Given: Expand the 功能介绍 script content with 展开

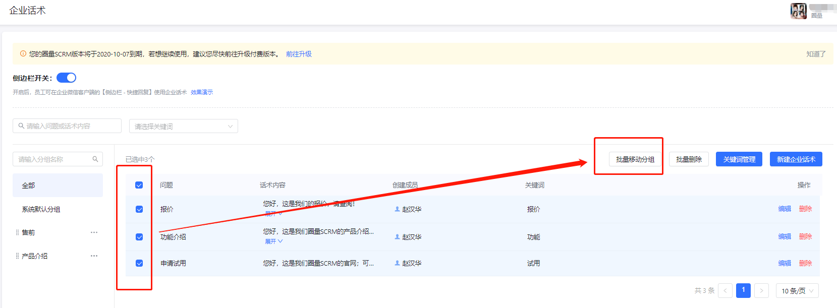Looking at the screenshot, I should tap(273, 241).
